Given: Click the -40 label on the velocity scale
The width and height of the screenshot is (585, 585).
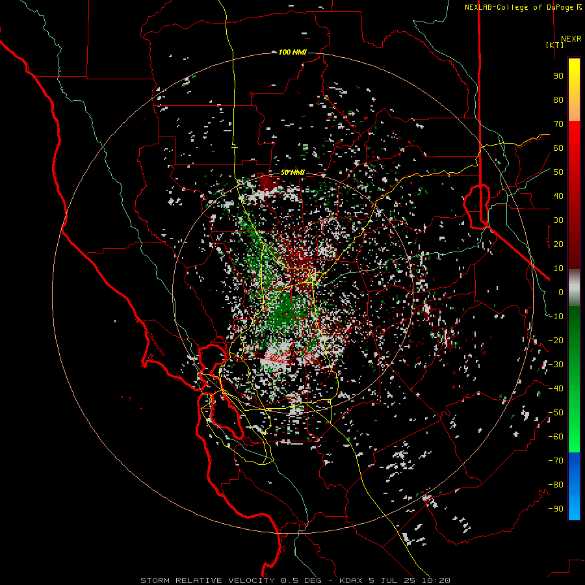Looking at the screenshot, I should tap(556, 389).
